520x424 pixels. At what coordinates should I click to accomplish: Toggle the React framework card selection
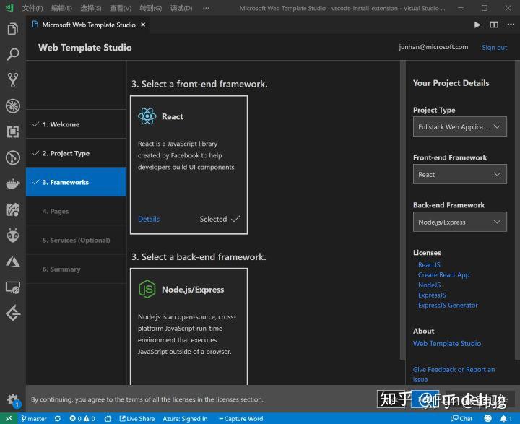(189, 165)
